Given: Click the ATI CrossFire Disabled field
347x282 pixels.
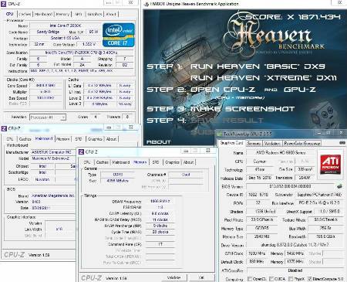Looking at the screenshot, I should point(295,270).
